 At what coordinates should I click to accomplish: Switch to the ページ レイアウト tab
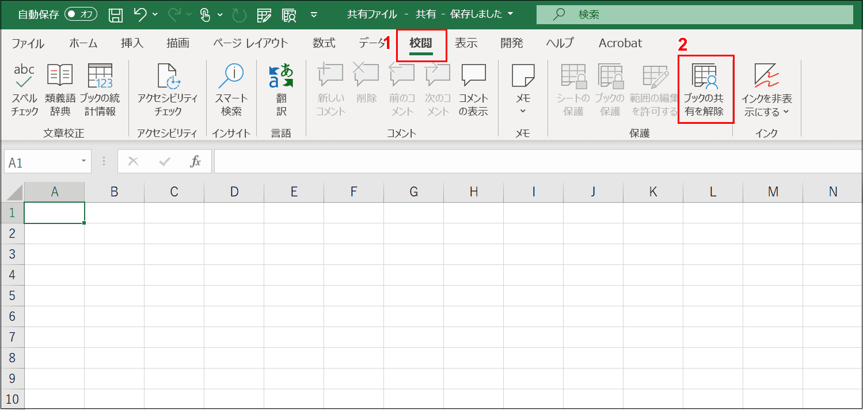pos(250,43)
